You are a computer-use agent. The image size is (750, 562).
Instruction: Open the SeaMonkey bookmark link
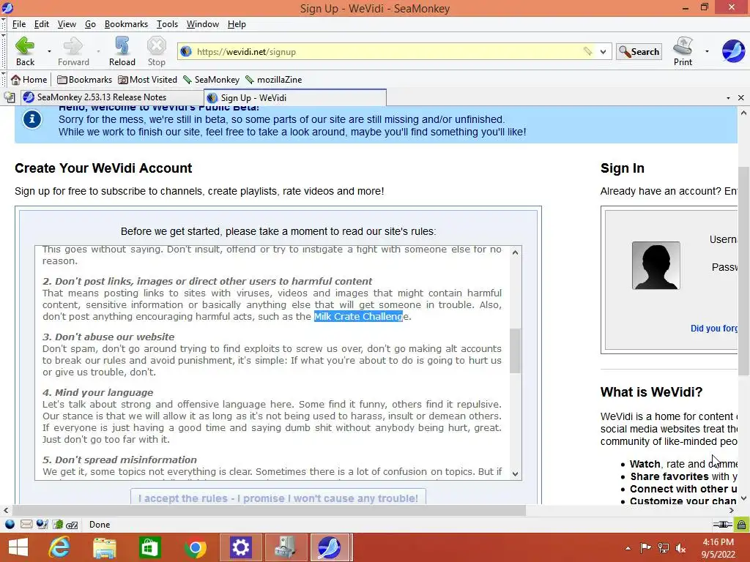(x=212, y=80)
